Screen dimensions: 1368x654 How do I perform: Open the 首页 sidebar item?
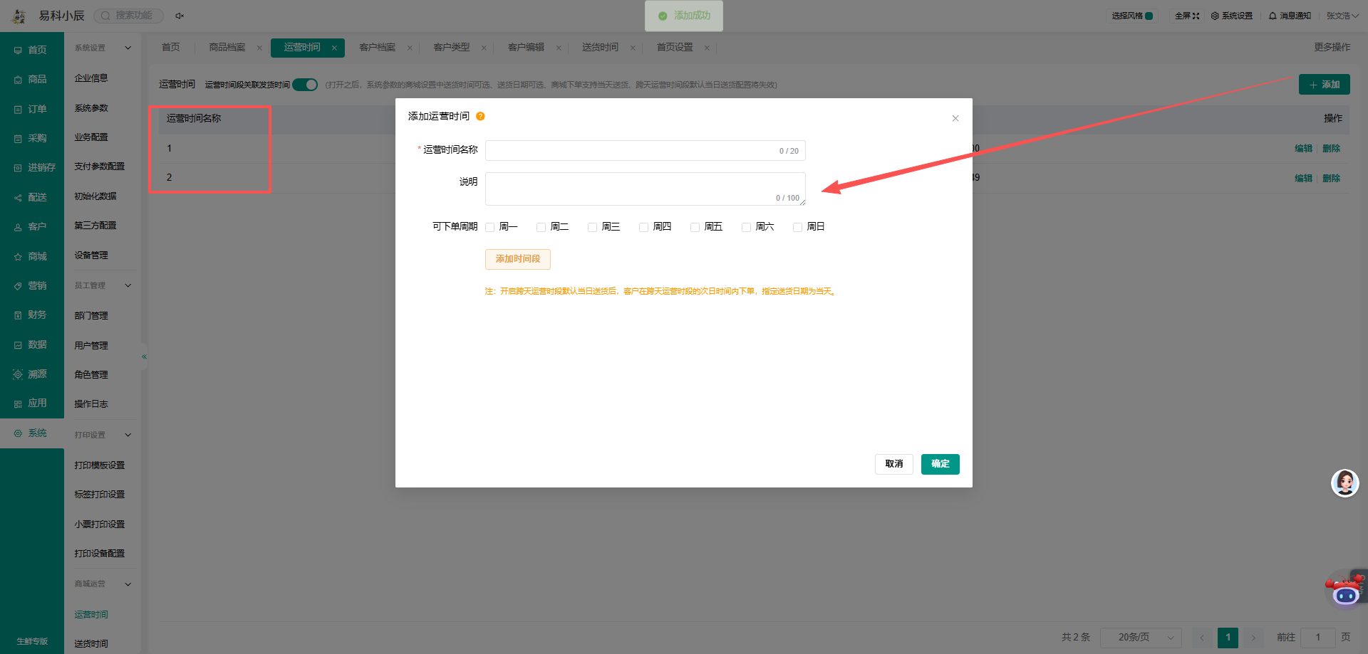pos(31,50)
